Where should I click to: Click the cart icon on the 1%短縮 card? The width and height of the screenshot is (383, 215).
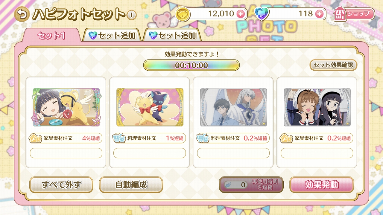tap(119, 138)
